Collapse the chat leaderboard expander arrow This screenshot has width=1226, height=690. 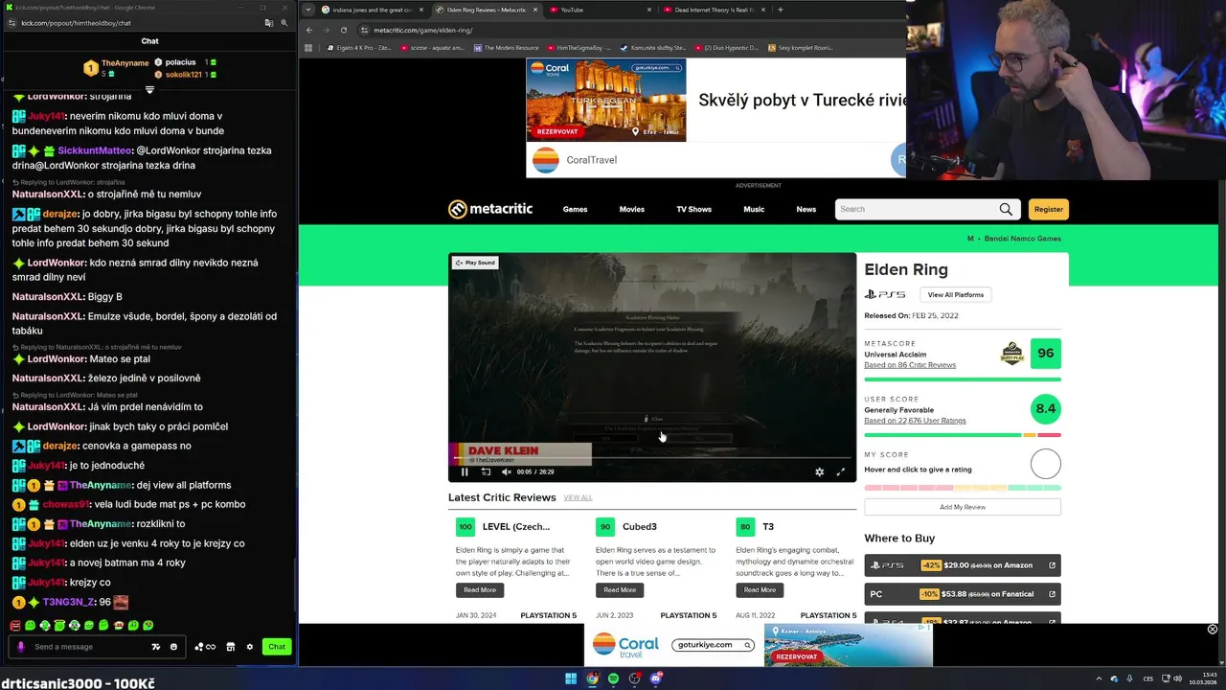tap(149, 89)
